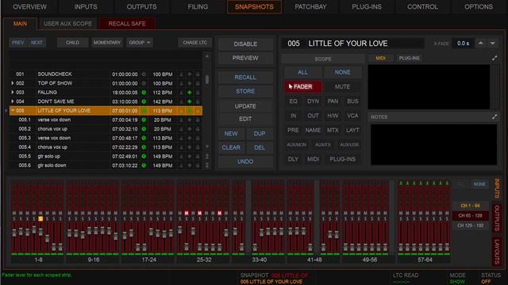Click the highlighted orange solo button in bank 1-8
Image resolution: width=508 pixels, height=285 pixels.
40,218
